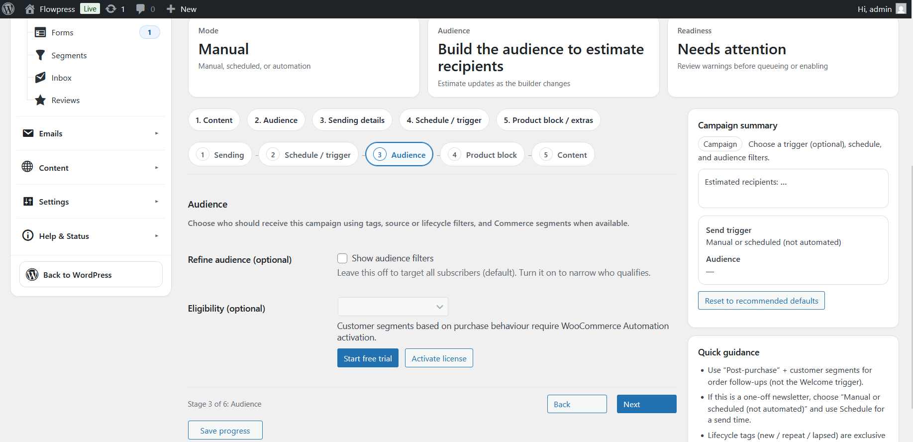Switch to the 3. Sending details tab

352,120
